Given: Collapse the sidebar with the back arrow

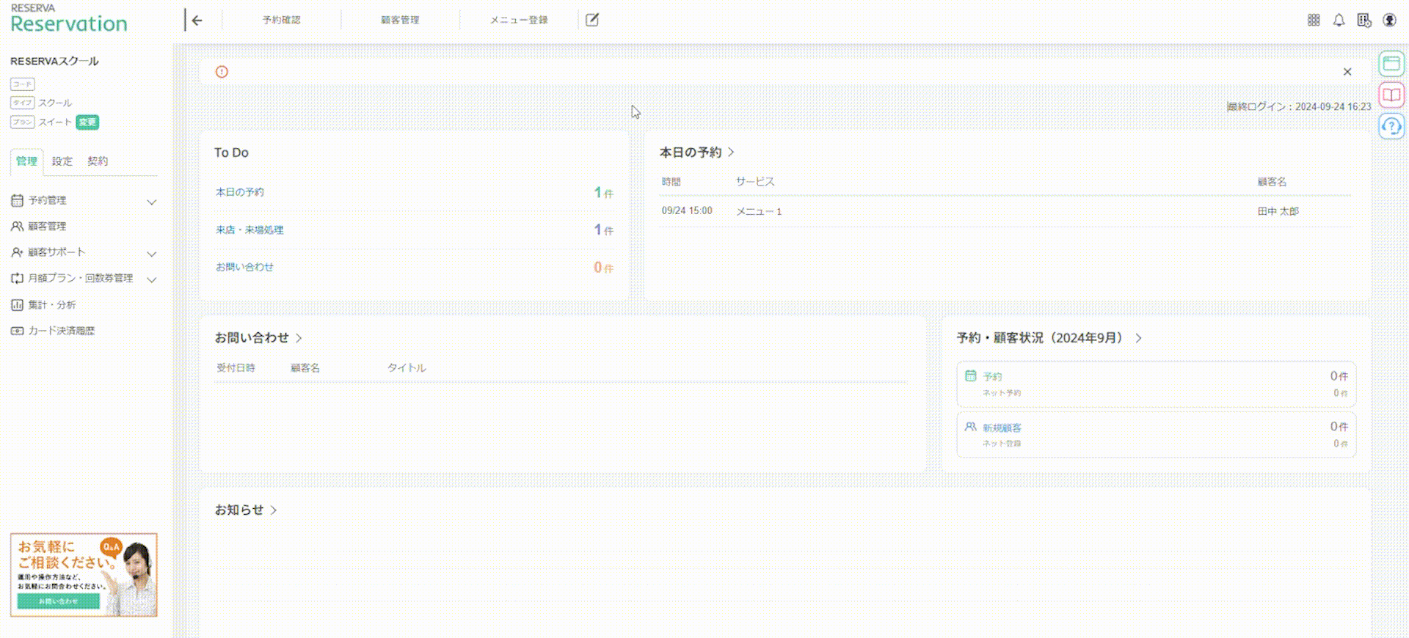Looking at the screenshot, I should pyautogui.click(x=195, y=21).
